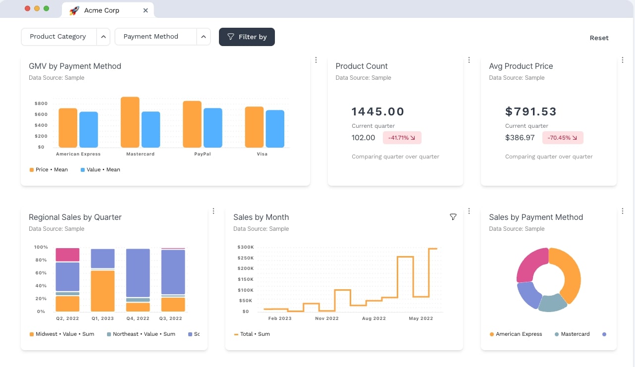
Task: Open the kebab menu on Regional Sales by Quarter
Action: click(213, 210)
